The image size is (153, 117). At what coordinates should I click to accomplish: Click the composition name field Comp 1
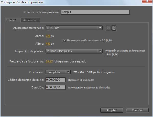point(95,12)
